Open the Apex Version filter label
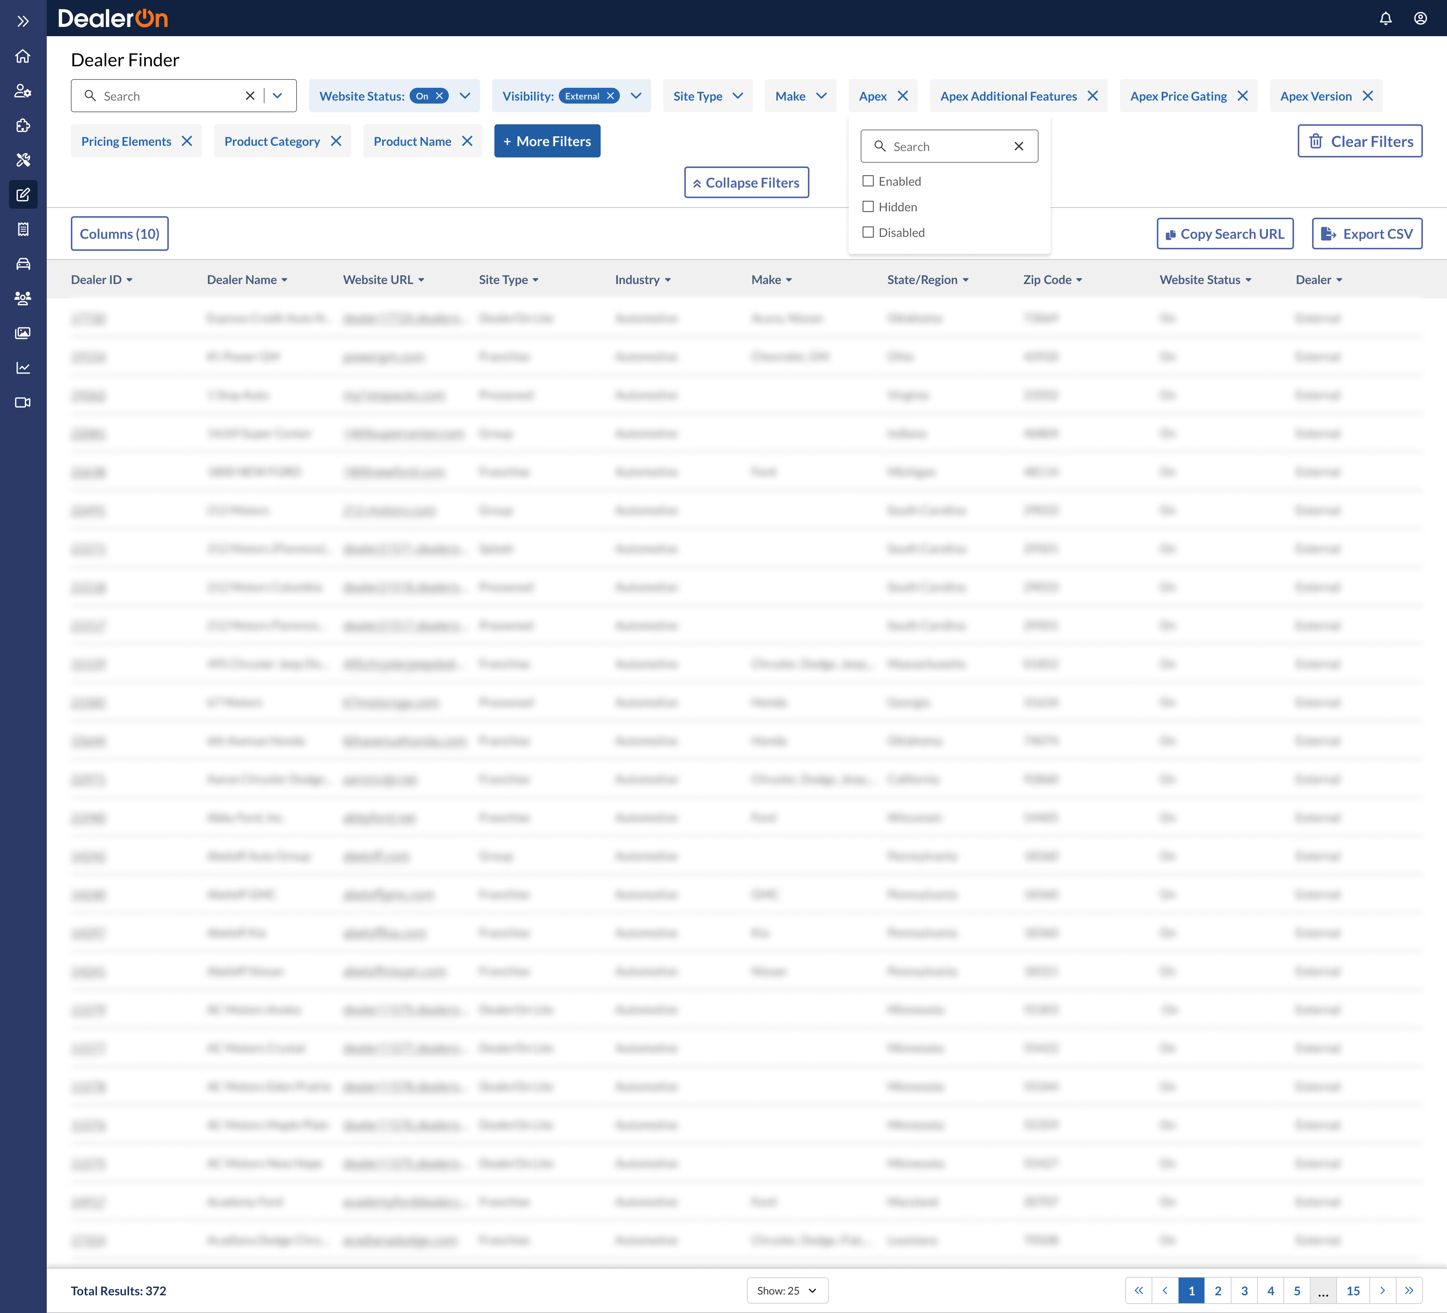Viewport: 1447px width, 1313px height. (1315, 96)
